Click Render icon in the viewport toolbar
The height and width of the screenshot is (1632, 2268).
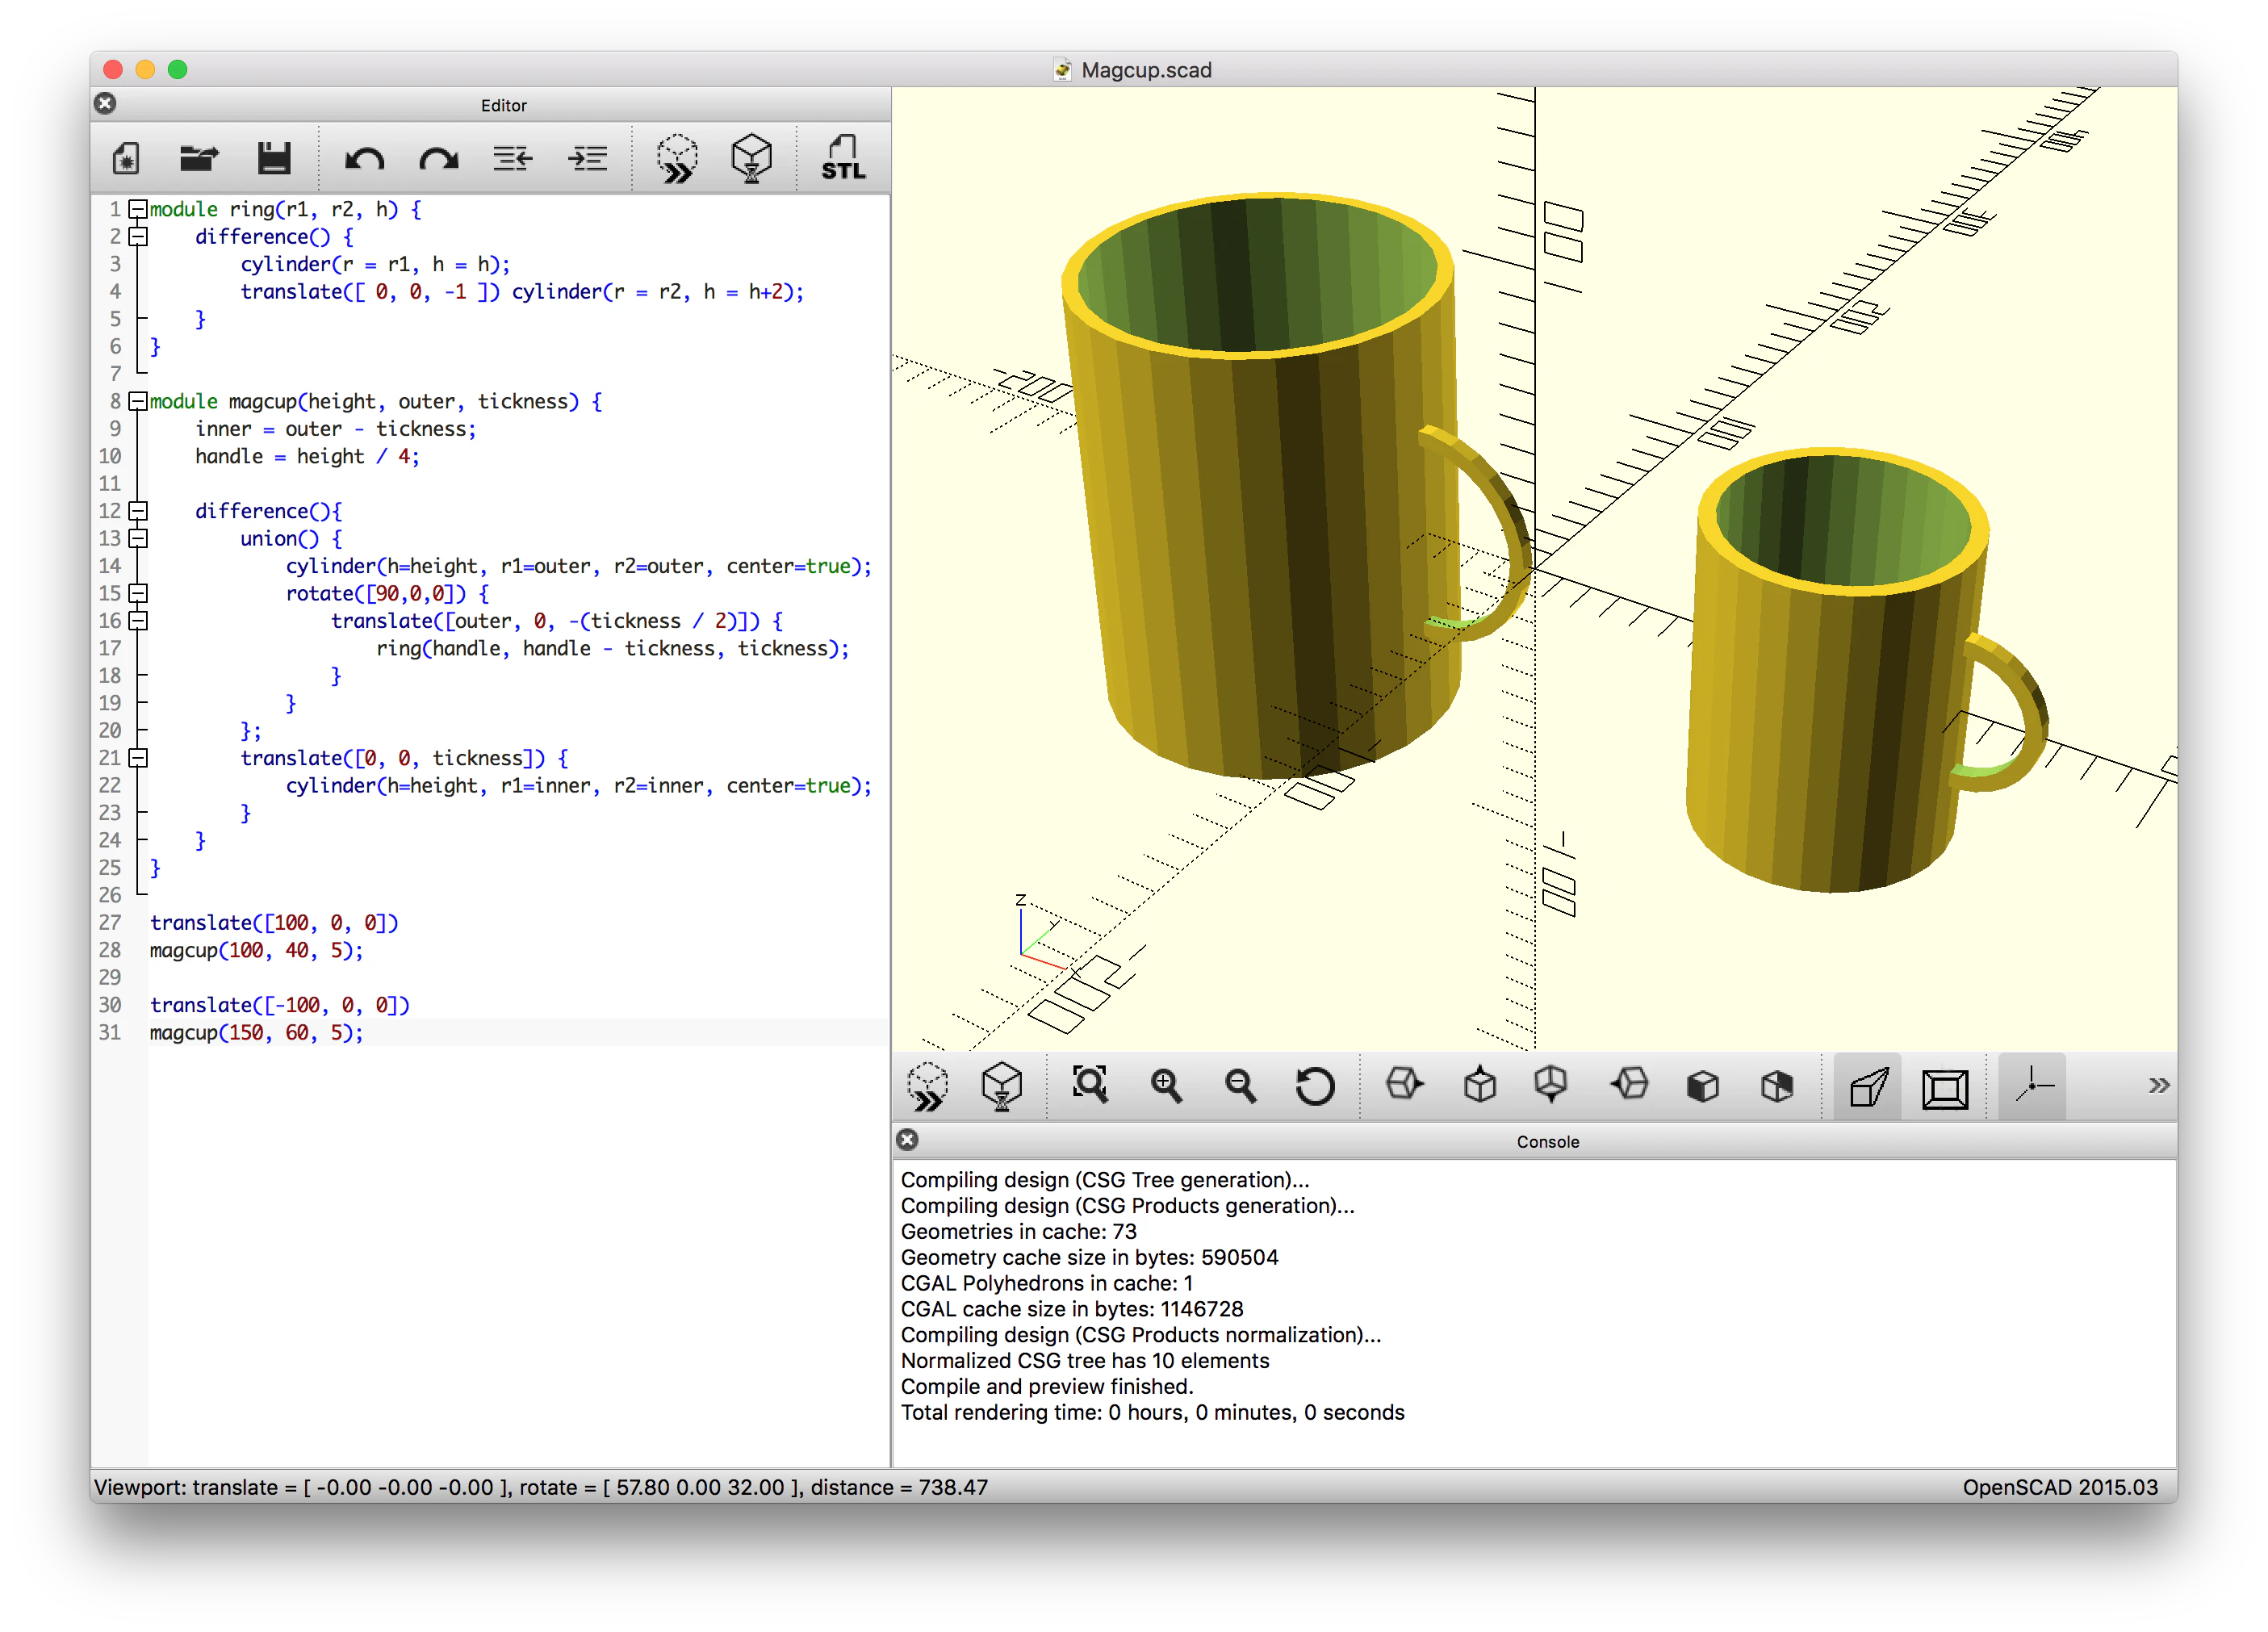(1002, 1086)
